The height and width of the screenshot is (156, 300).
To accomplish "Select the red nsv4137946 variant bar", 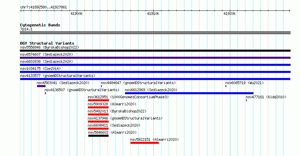I will click(x=98, y=122).
